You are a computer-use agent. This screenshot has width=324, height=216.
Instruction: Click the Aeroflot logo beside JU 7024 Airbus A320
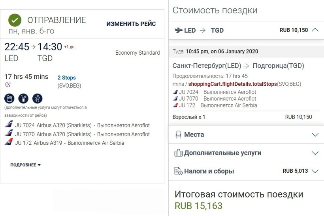pyautogui.click(x=9, y=125)
